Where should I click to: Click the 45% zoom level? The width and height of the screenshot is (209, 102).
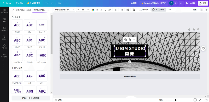(x=161, y=100)
